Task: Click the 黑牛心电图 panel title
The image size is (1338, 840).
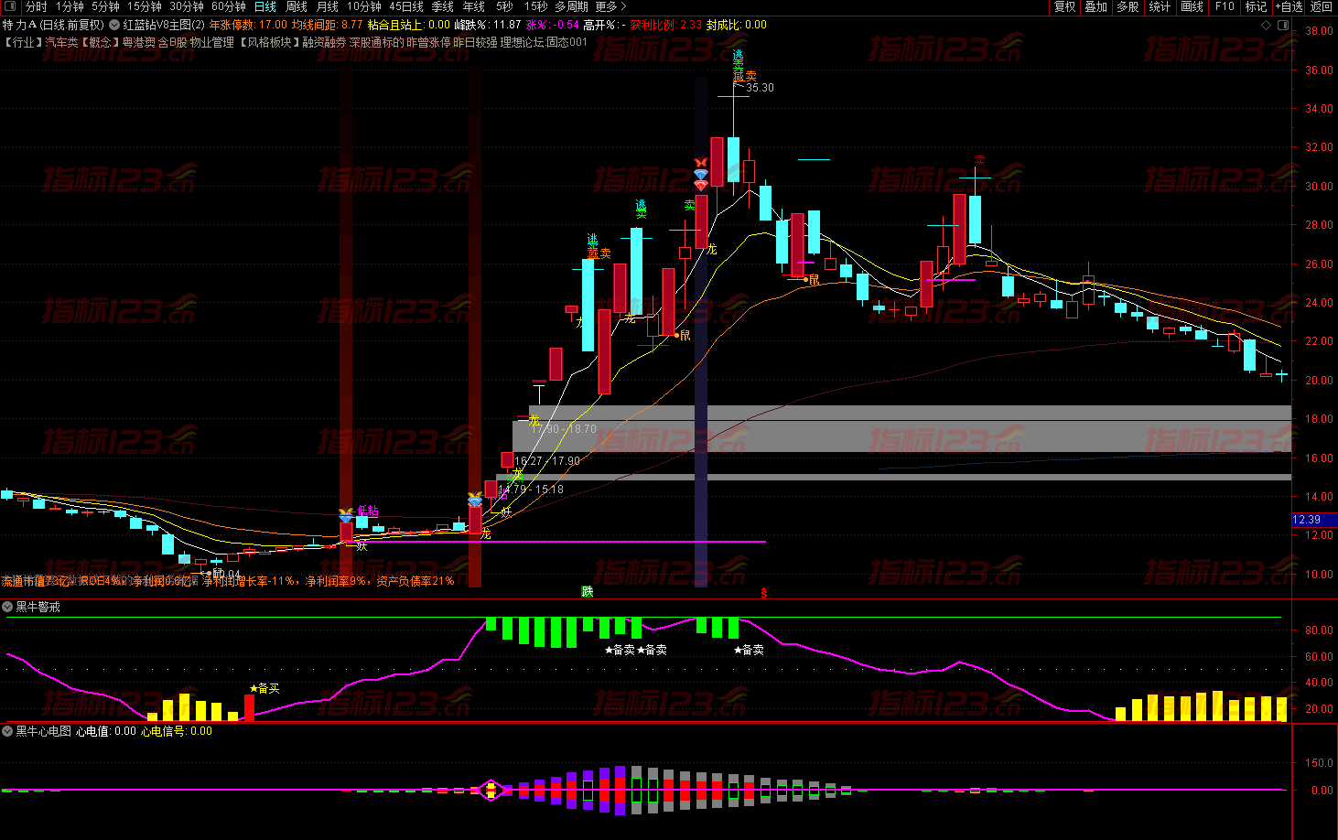Action: click(x=43, y=731)
